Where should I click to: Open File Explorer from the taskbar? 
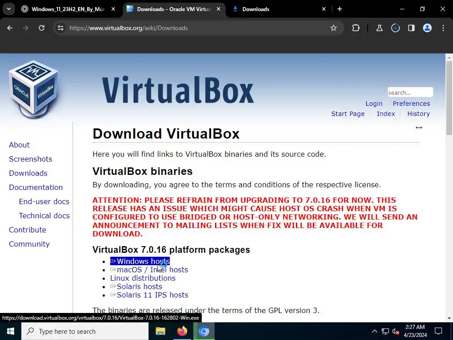[x=160, y=331]
